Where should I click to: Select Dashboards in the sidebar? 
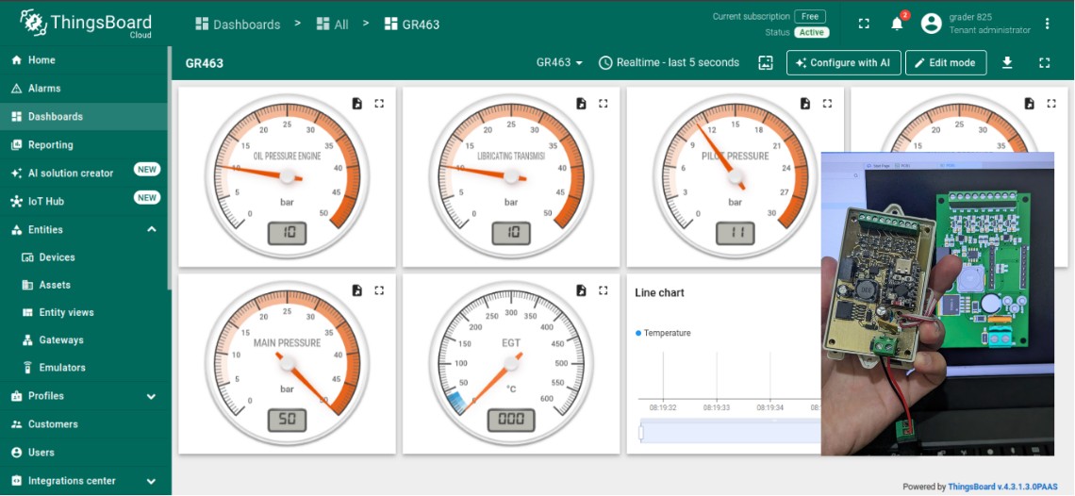(84, 117)
